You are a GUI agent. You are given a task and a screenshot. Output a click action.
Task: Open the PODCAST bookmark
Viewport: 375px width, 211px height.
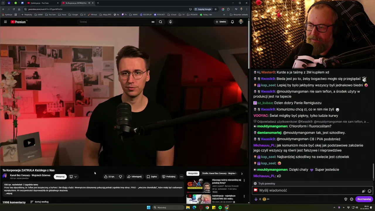pos(159,14)
